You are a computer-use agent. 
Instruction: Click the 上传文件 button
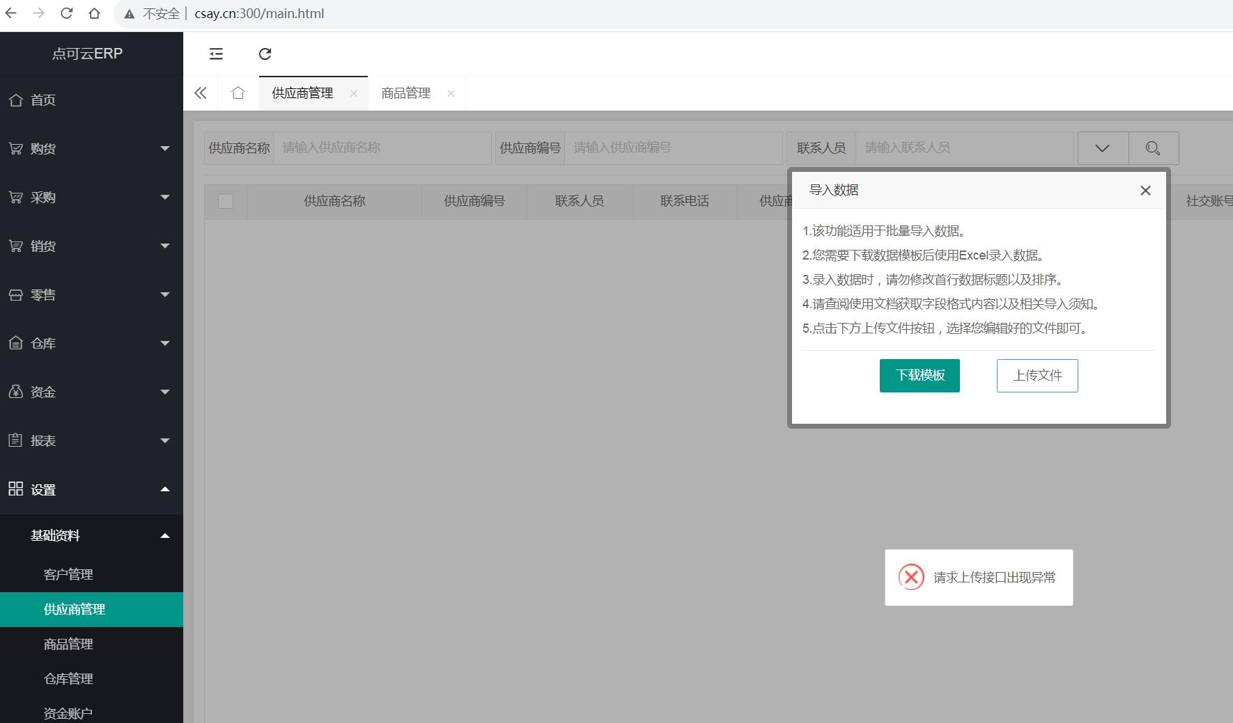coord(1037,376)
